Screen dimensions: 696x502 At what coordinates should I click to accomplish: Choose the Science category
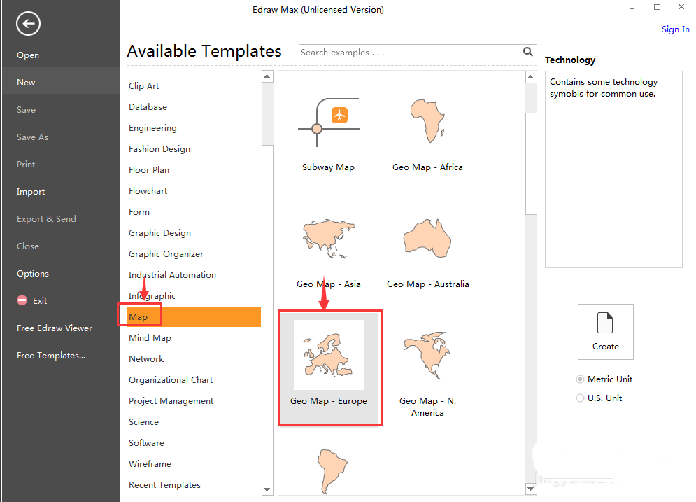pyautogui.click(x=143, y=422)
